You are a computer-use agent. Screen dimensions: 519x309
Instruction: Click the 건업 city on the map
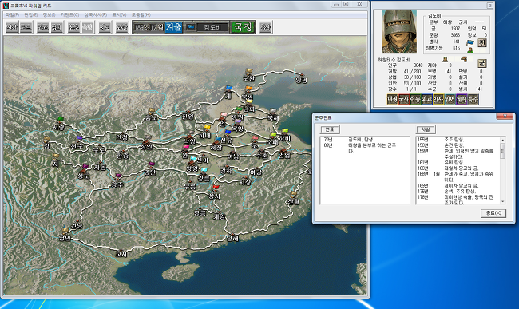tap(284, 154)
